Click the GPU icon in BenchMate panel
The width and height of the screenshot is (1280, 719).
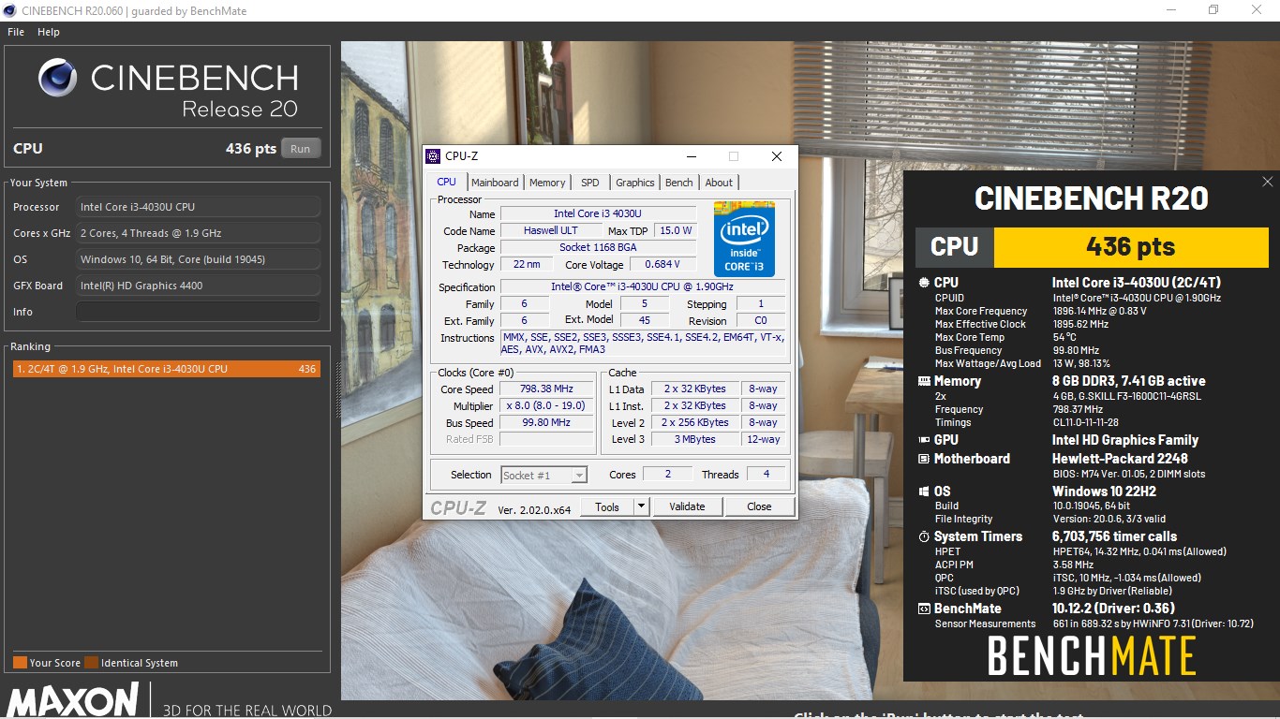point(924,440)
